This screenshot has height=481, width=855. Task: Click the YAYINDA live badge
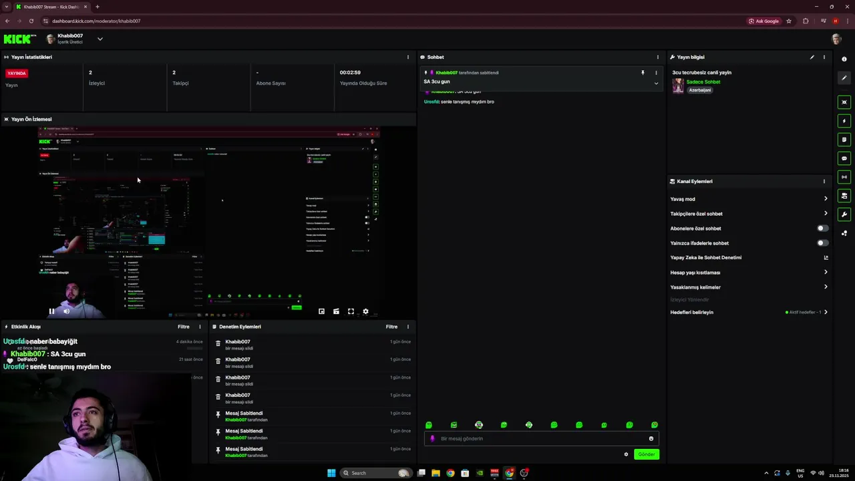pos(17,73)
